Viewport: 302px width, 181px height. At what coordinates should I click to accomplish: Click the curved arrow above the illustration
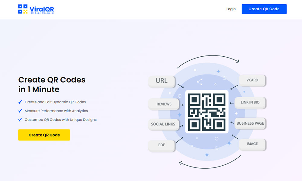(208, 57)
